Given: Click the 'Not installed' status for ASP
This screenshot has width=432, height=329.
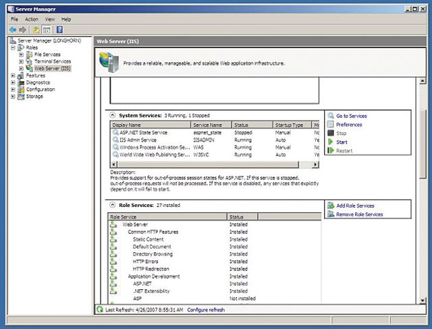Looking at the screenshot, I should point(242,298).
